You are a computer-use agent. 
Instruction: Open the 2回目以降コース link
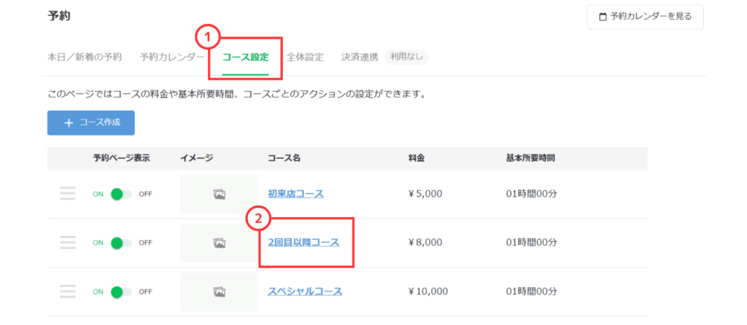[303, 243]
